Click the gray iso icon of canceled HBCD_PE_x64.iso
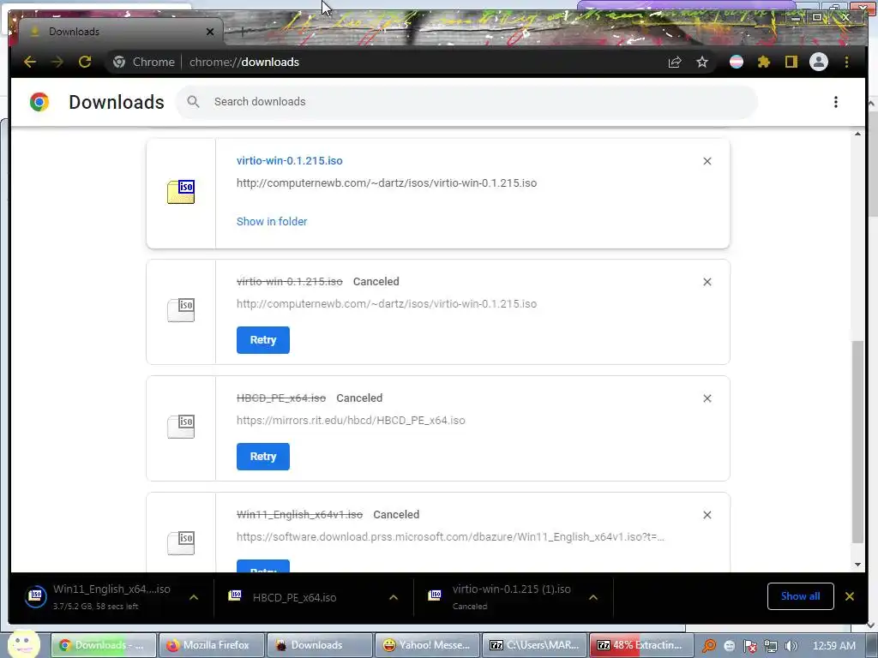 tap(181, 427)
